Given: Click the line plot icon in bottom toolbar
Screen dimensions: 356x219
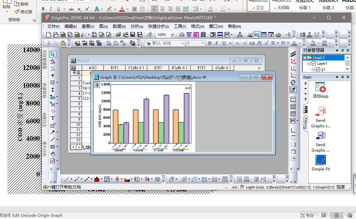Looking at the screenshot, I should click(x=66, y=179).
